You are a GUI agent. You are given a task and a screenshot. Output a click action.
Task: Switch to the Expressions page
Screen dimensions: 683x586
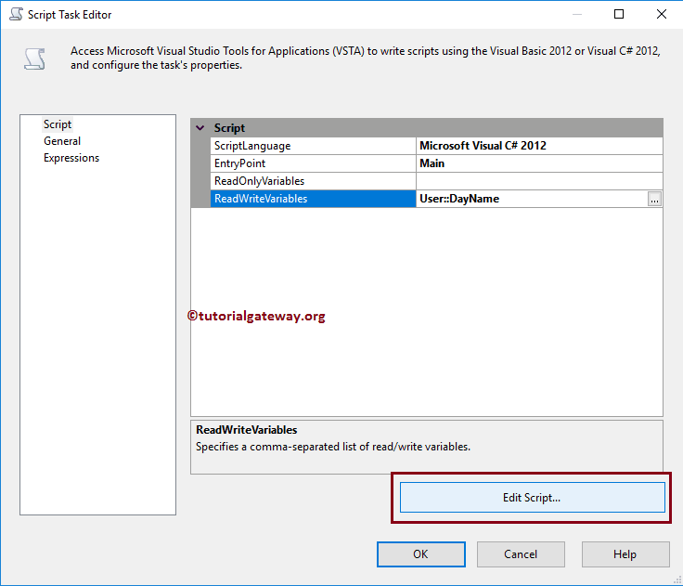pos(71,157)
